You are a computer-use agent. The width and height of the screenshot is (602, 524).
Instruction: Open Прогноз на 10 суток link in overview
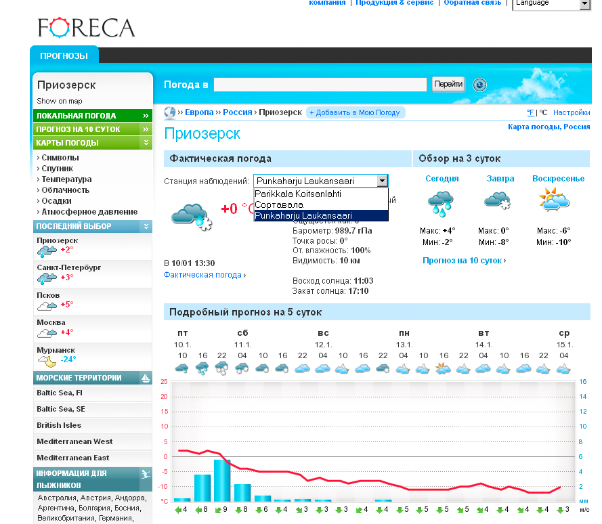click(x=464, y=261)
